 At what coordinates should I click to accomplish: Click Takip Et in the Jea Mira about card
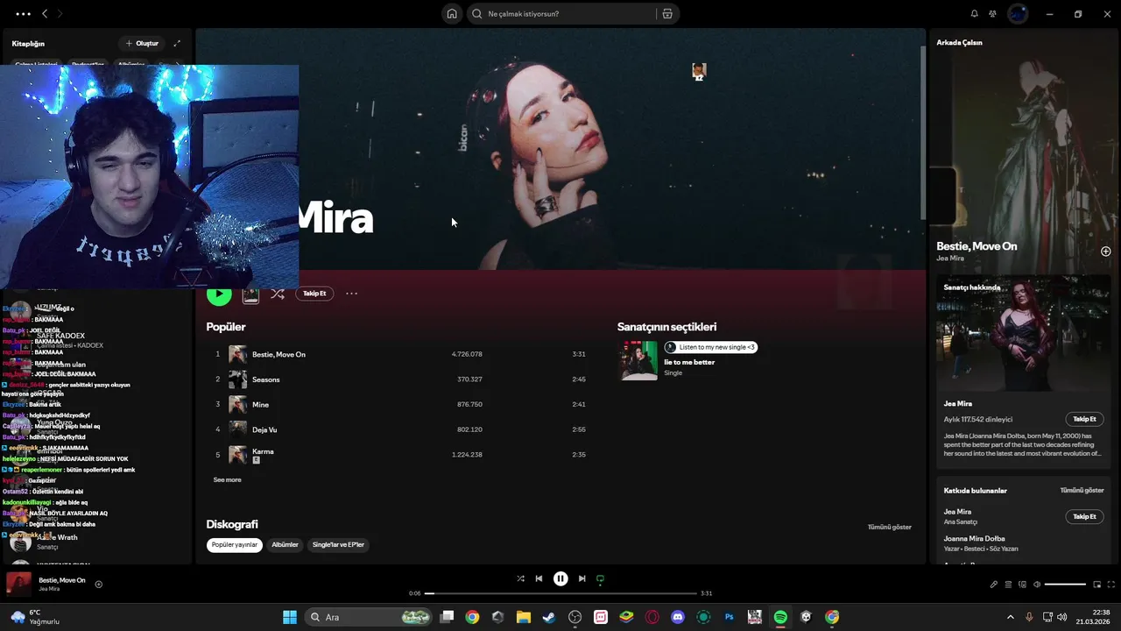point(1084,419)
